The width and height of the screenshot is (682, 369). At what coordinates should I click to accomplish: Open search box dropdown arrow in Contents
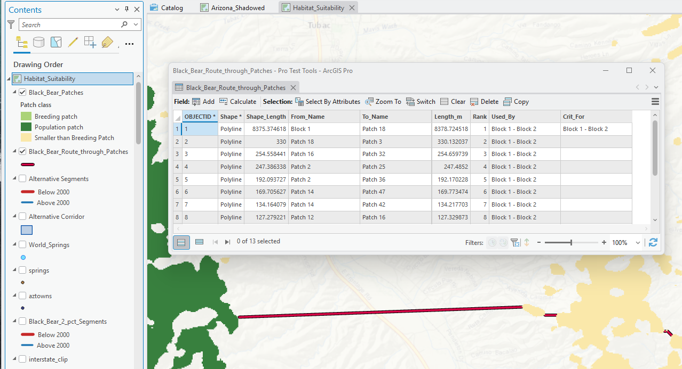tap(136, 24)
